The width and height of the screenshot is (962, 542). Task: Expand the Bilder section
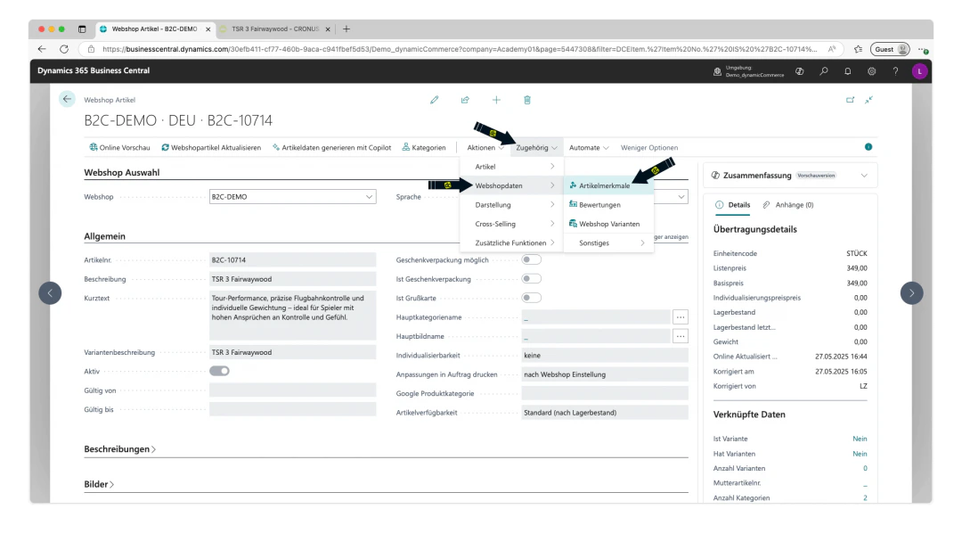coord(99,484)
